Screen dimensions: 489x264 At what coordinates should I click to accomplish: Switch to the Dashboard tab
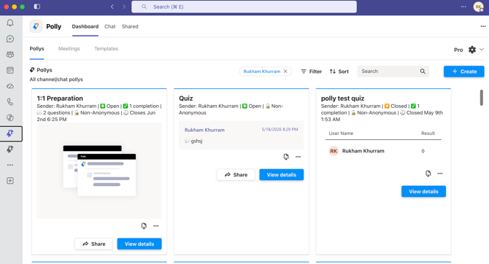point(85,26)
